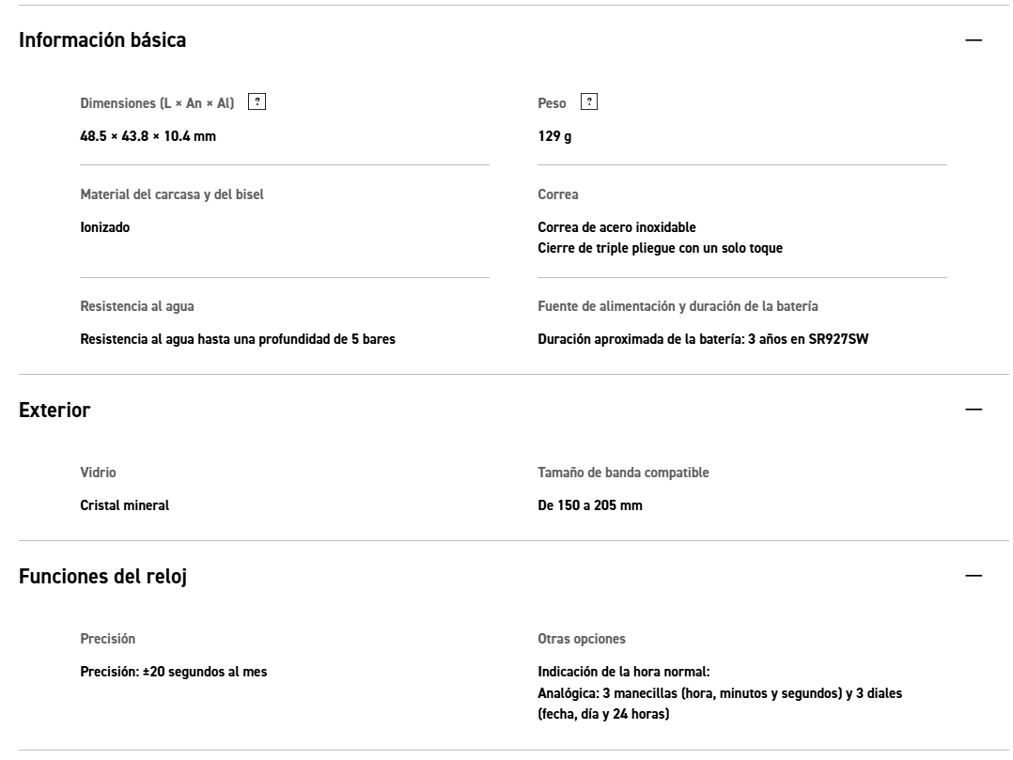Image resolution: width=1013 pixels, height=760 pixels.
Task: Collapse the Exterior section
Action: point(974,411)
